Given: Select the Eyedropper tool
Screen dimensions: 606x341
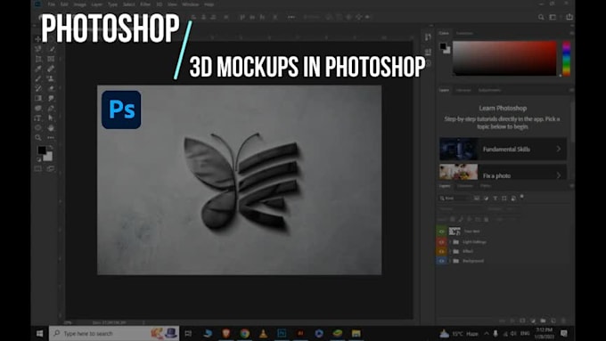Looking at the screenshot, I should click(x=38, y=69).
